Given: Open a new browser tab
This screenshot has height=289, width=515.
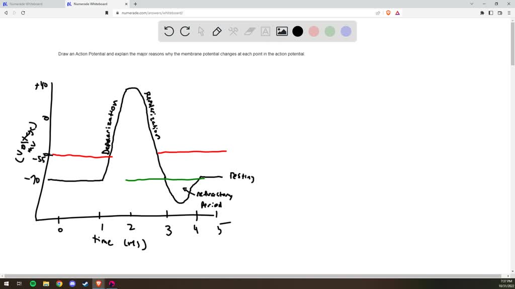Looking at the screenshot, I should [135, 4].
